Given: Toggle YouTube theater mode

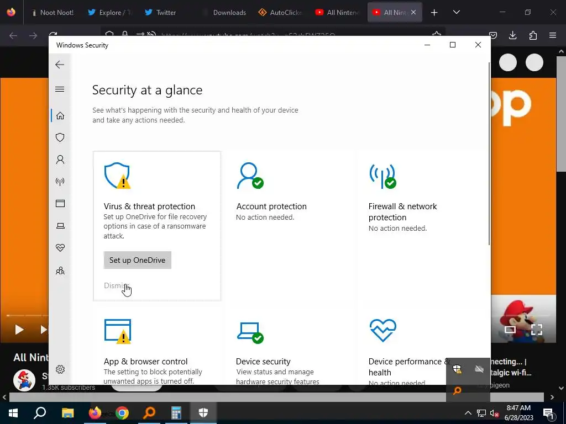Looking at the screenshot, I should point(510,329).
